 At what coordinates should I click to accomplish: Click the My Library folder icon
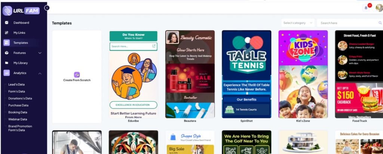tap(7, 63)
